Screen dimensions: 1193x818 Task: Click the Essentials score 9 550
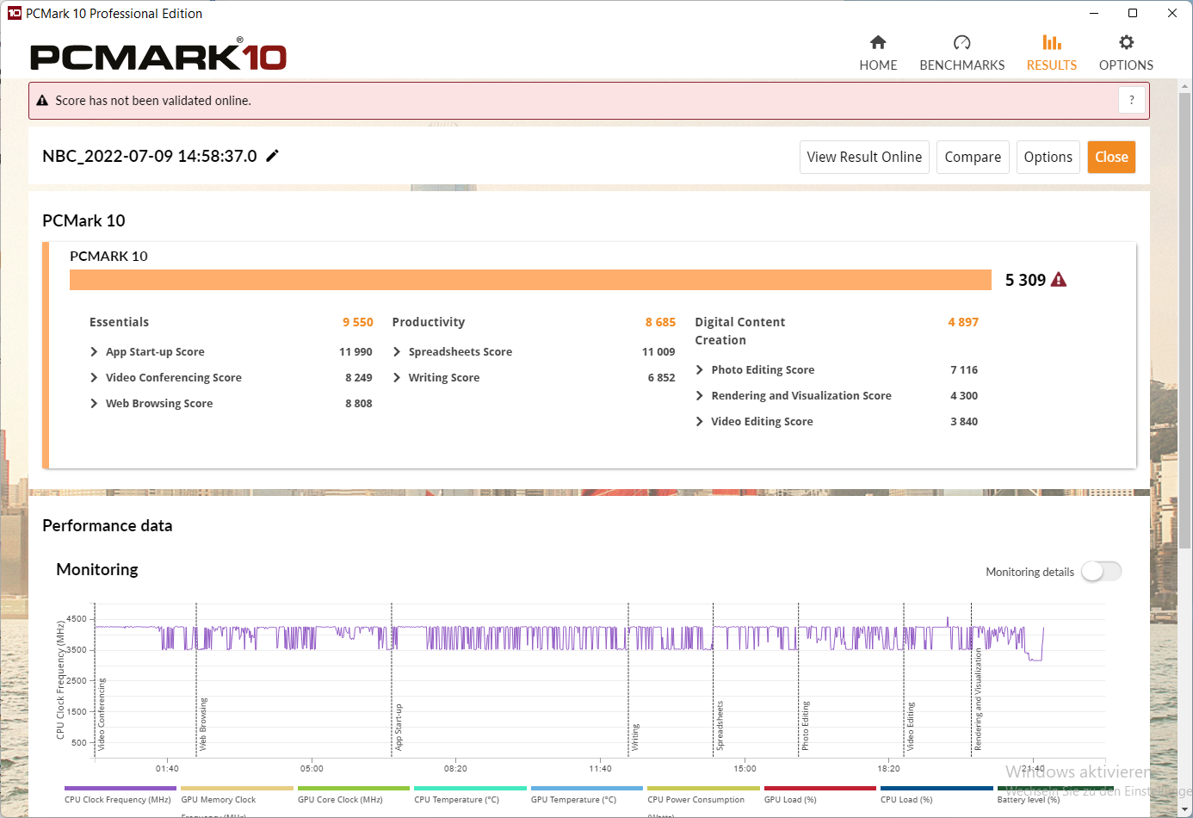click(x=358, y=322)
